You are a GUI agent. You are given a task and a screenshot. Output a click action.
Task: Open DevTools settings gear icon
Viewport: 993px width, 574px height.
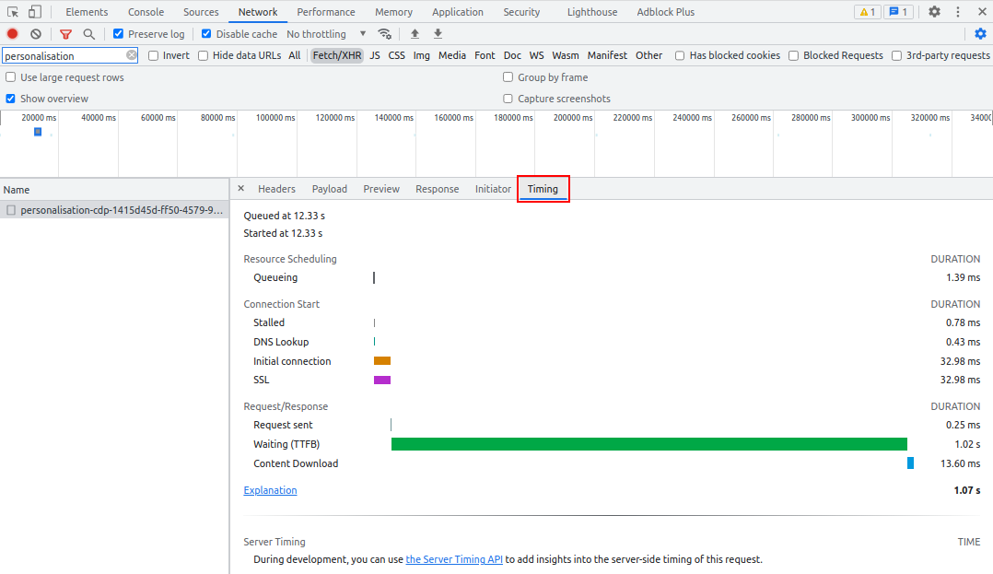click(x=934, y=11)
